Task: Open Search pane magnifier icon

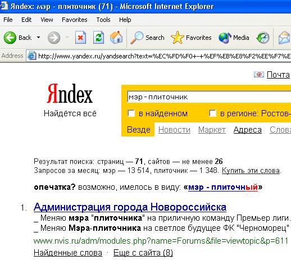Action: [137, 38]
